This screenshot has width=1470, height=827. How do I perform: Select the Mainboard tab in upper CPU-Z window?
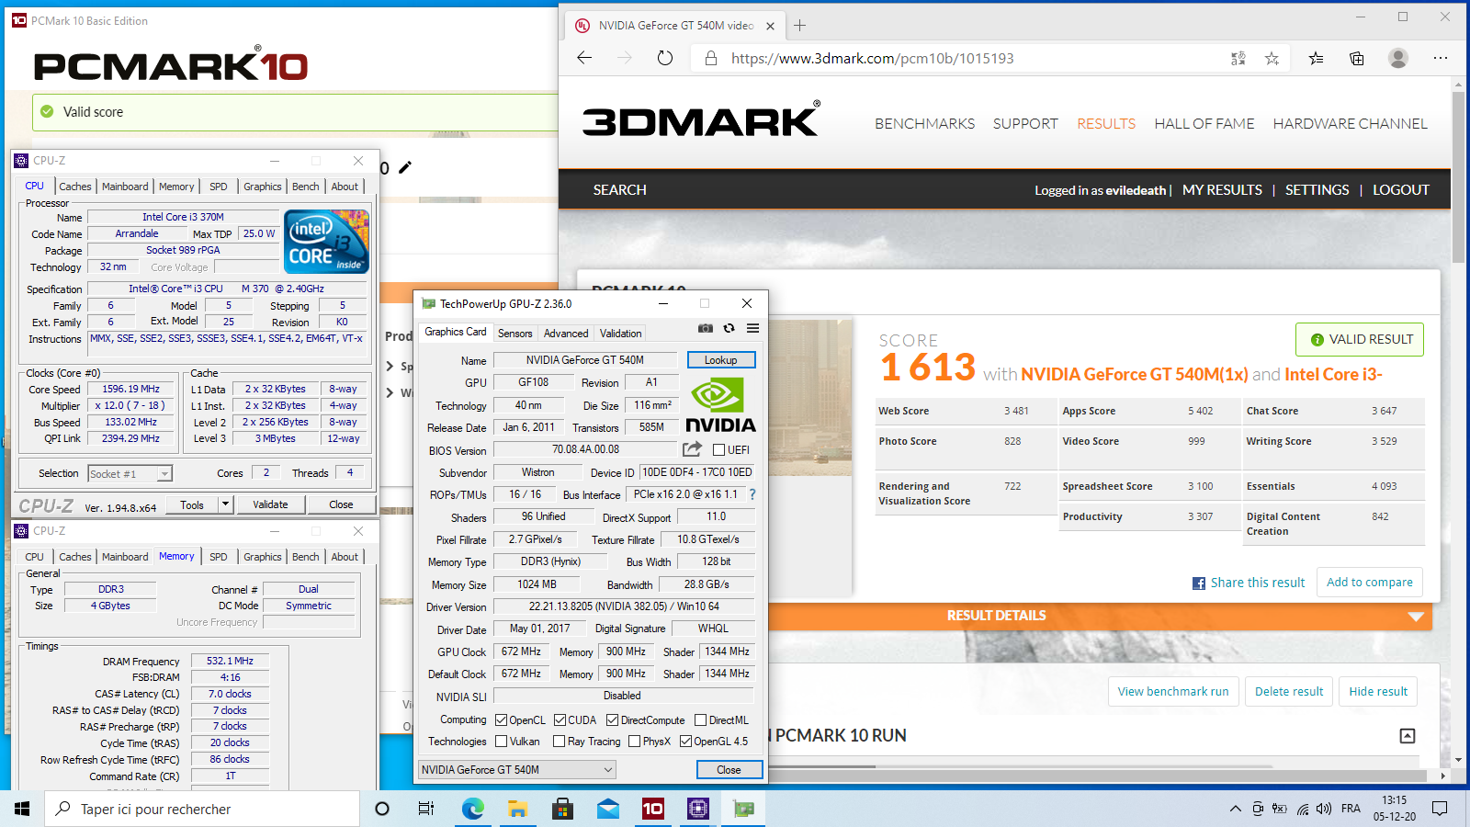125,187
